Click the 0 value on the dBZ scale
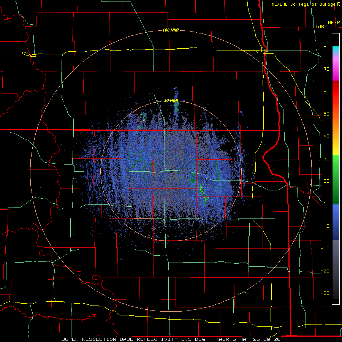This screenshot has height=342, width=342. (328, 226)
